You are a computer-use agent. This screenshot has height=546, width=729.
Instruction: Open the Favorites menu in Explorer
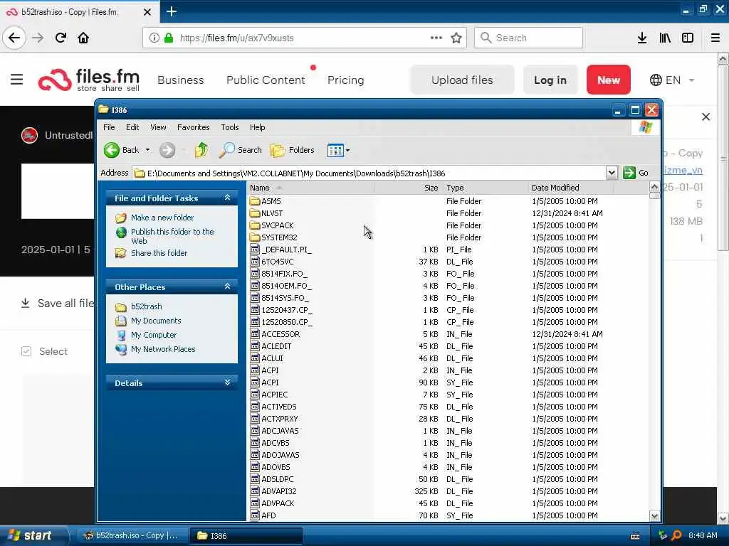point(194,127)
